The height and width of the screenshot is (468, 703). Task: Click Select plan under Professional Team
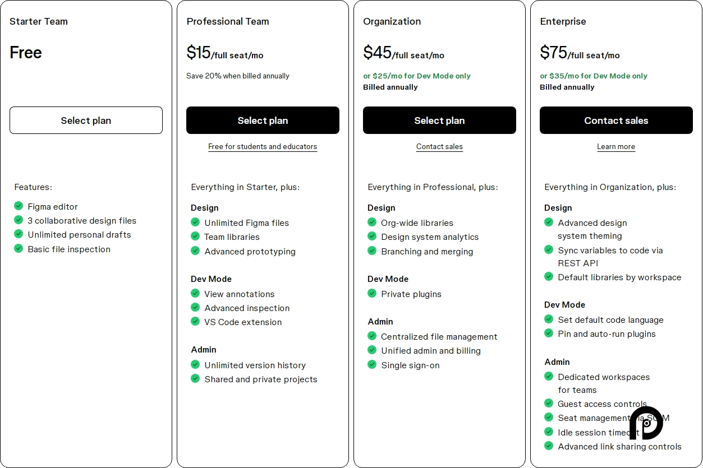click(263, 120)
